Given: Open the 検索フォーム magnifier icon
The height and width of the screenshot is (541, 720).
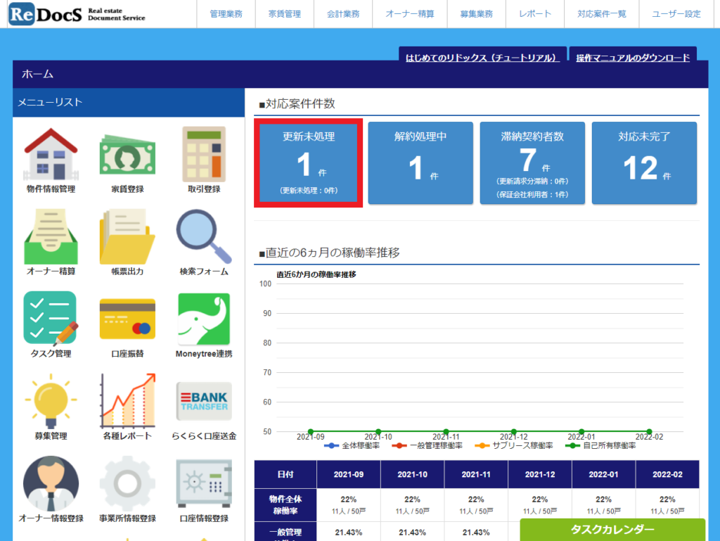Looking at the screenshot, I should 204,236.
